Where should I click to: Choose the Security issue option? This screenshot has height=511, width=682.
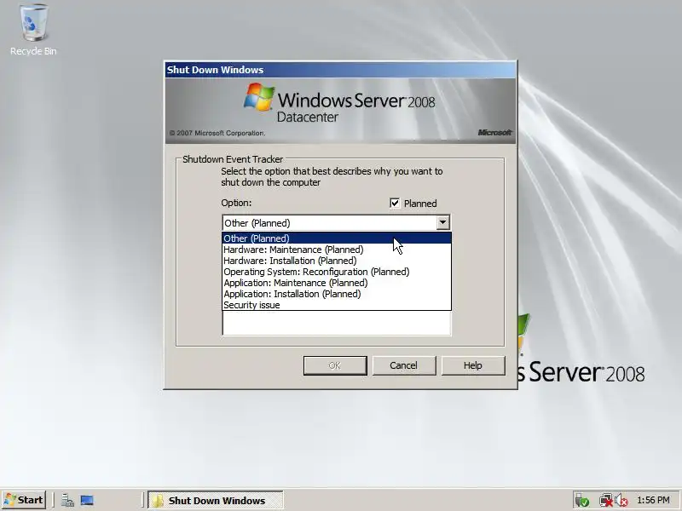coord(337,305)
